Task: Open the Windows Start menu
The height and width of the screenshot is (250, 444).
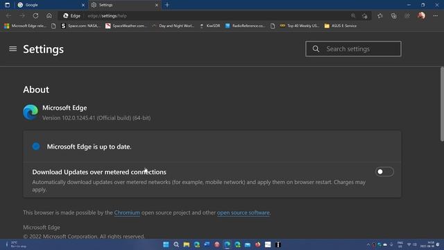Action: [x=166, y=244]
